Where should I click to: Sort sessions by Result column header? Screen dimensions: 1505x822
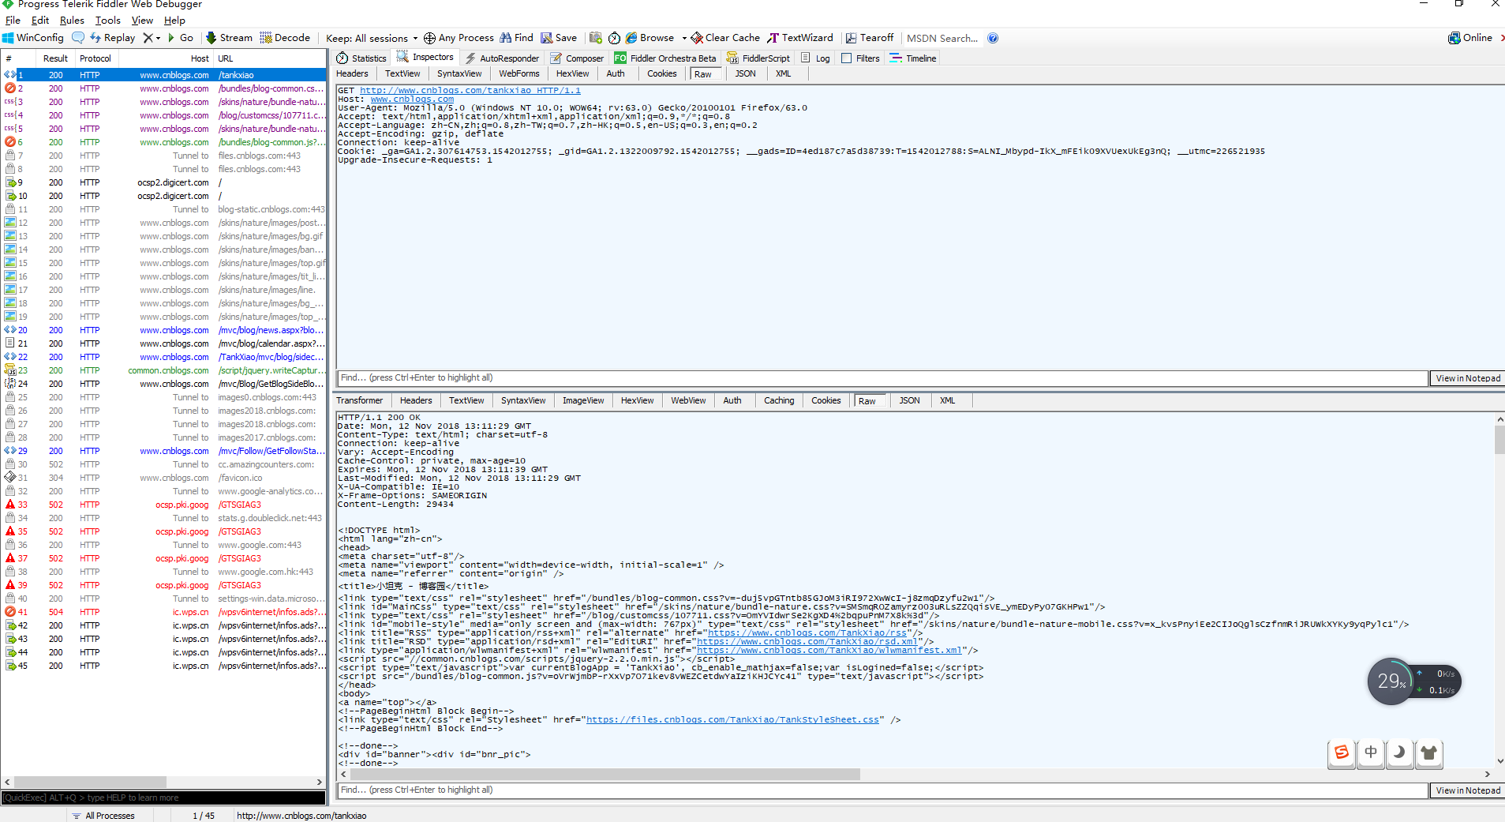(55, 58)
